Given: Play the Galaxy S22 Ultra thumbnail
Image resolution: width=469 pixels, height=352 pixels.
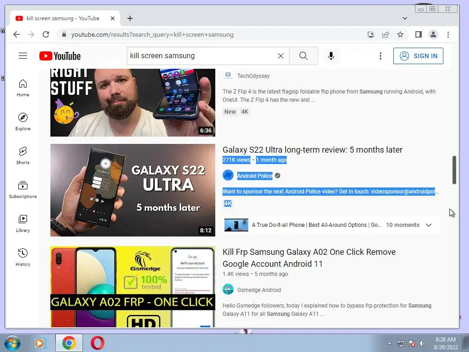Looking at the screenshot, I should tap(133, 190).
